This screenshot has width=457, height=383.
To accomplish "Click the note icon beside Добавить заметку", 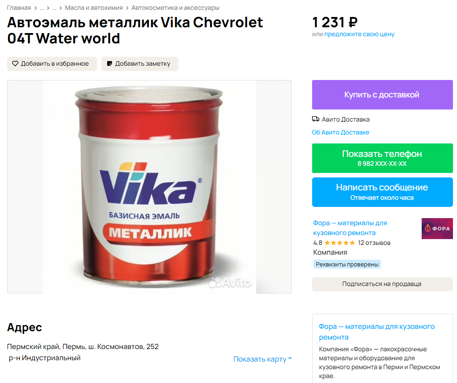I will coord(110,63).
